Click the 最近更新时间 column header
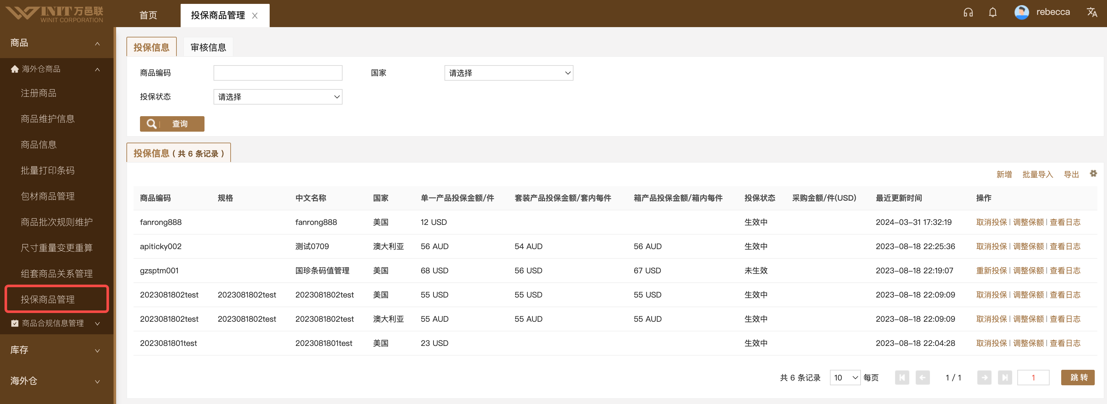 pos(899,198)
